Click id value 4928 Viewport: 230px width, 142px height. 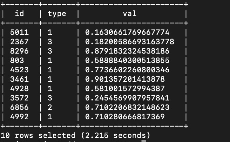pos(20,89)
